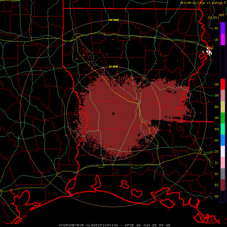Click the GC gray legend swatch

[223, 174]
